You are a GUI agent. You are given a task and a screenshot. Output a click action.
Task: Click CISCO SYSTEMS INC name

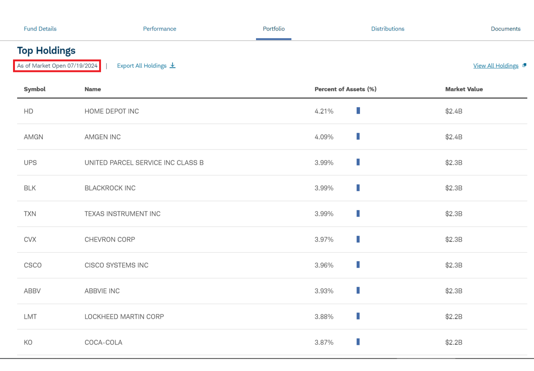tap(116, 265)
